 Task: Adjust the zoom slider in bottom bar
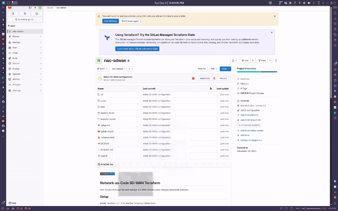click(312, 208)
